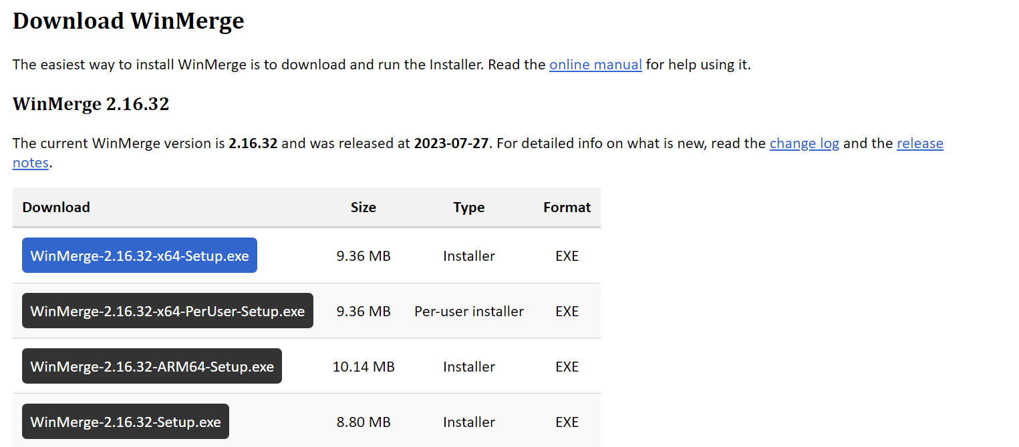Follow the release notes link

pos(919,143)
